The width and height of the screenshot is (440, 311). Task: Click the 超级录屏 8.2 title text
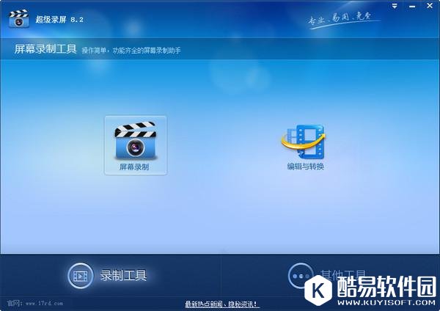(x=59, y=19)
